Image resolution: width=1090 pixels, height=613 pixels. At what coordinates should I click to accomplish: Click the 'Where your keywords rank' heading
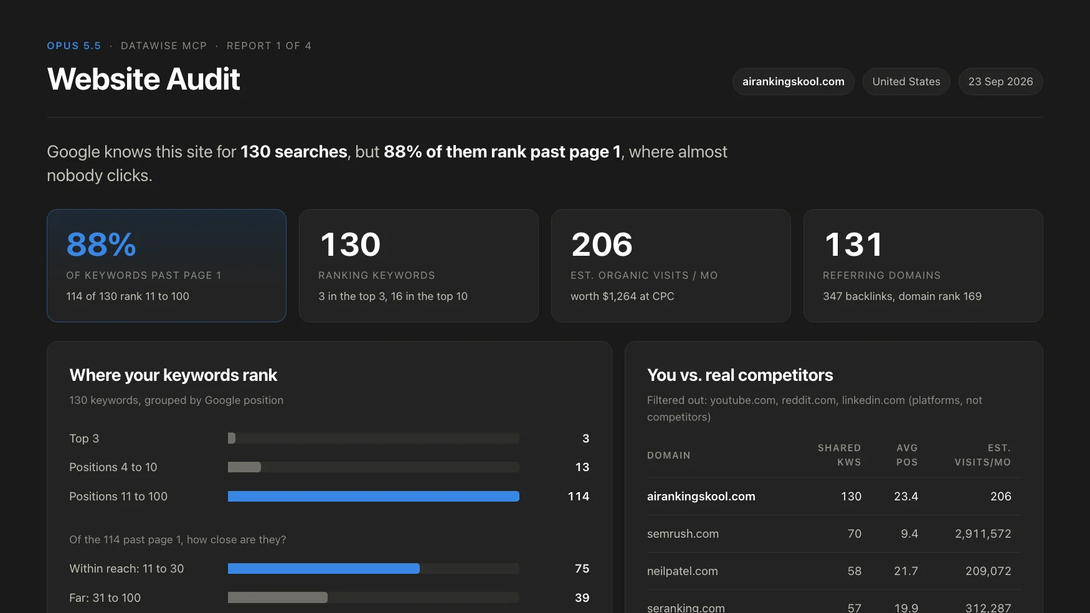173,375
